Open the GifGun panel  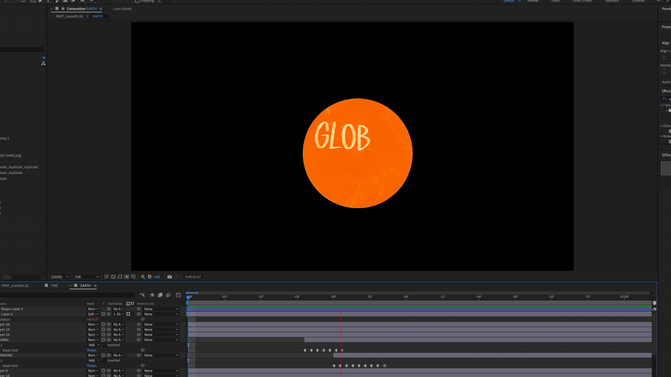(x=666, y=155)
